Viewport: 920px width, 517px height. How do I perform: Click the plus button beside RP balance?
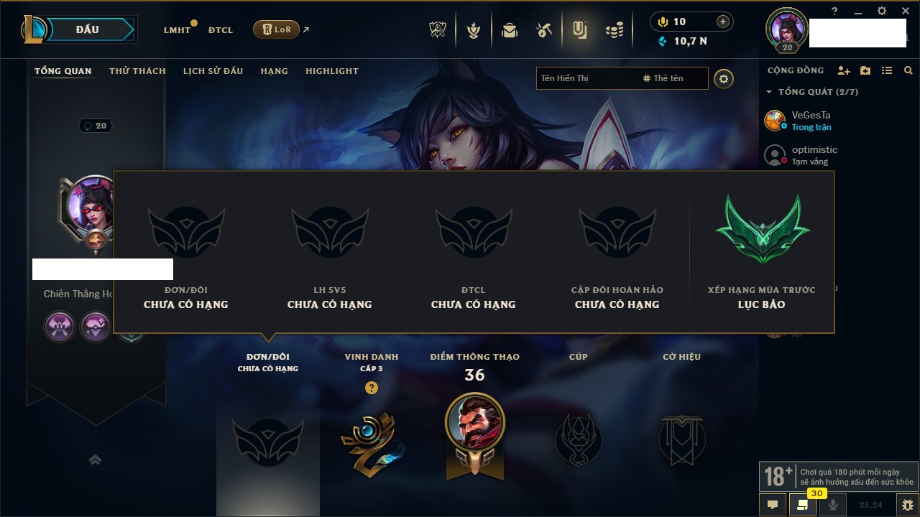coord(723,22)
